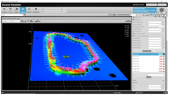This screenshot has width=169, height=95.
Task: Toggle the Width Max measurement checkbox
Action: point(164,62)
